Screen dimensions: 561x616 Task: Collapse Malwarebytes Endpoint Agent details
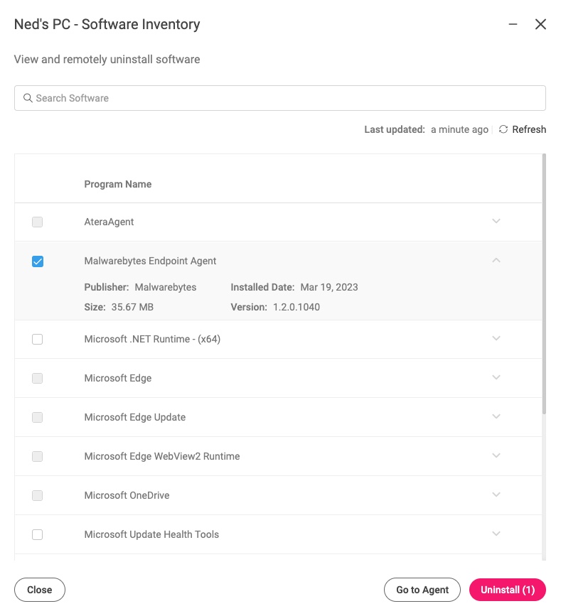click(x=496, y=260)
